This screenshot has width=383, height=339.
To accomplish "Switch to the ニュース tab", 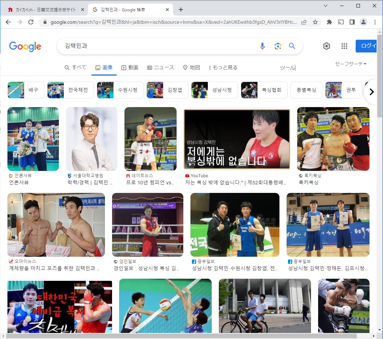I will point(161,67).
